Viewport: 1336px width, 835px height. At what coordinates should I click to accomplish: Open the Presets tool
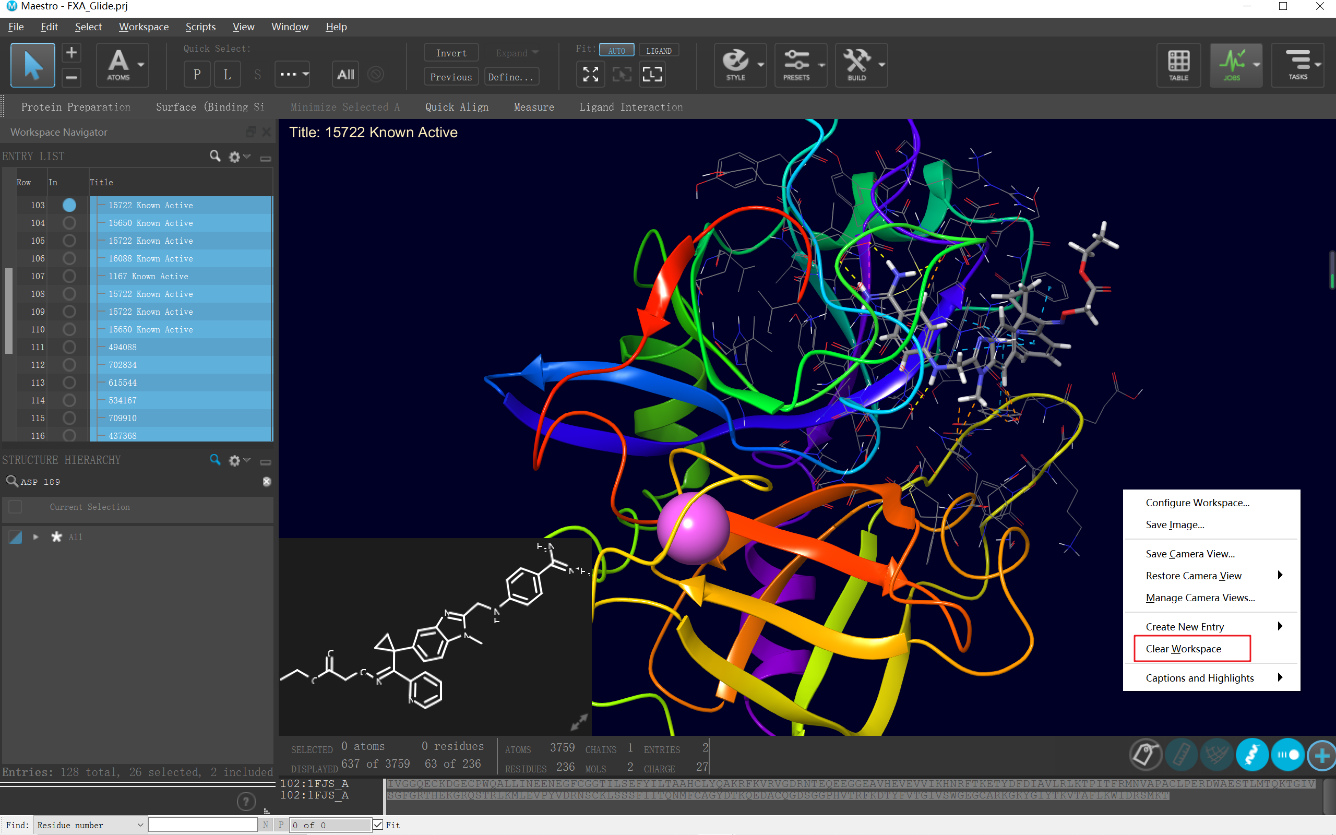click(x=795, y=65)
